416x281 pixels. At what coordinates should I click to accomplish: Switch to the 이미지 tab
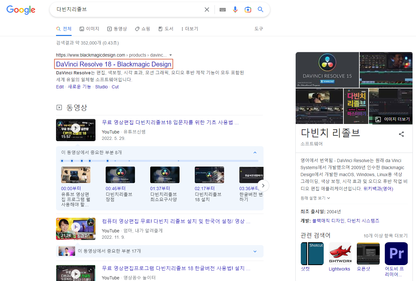(x=89, y=29)
